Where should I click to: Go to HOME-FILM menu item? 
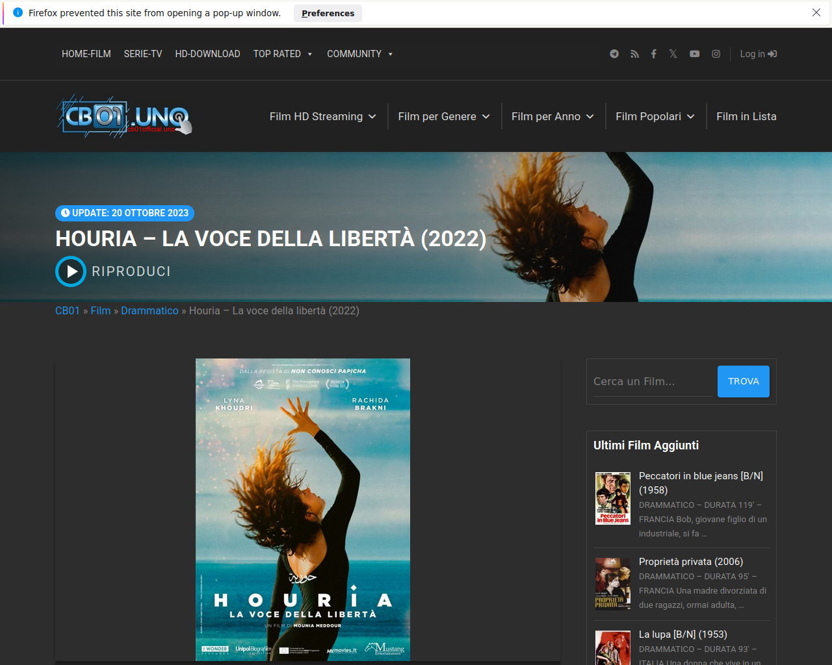(x=86, y=54)
